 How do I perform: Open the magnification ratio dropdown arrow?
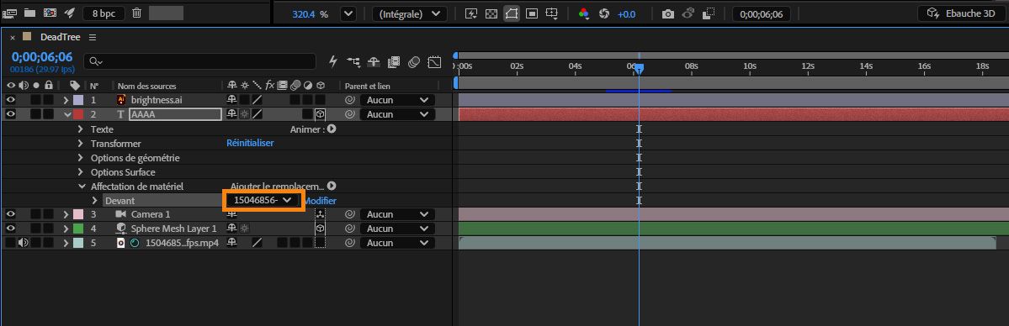point(348,13)
